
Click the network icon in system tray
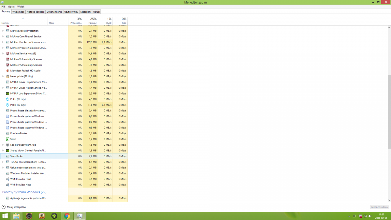tap(365, 216)
